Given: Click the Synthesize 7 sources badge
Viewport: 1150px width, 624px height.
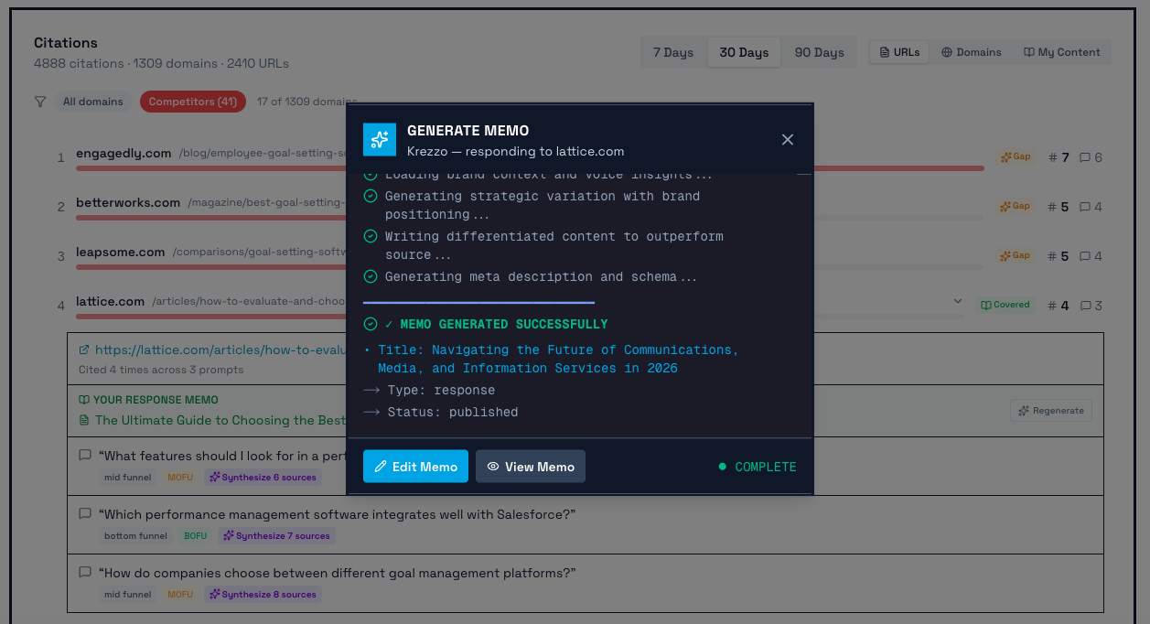Looking at the screenshot, I should 276,535.
